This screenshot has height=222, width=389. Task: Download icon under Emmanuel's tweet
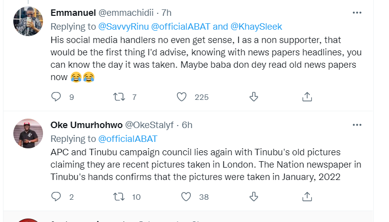(254, 97)
